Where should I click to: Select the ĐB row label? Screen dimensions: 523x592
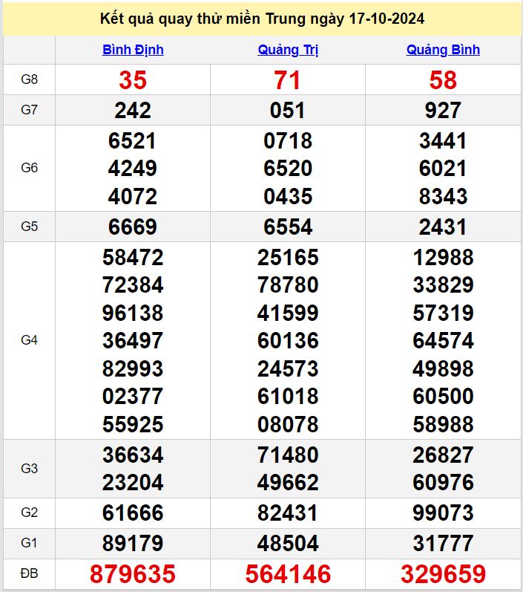tap(29, 573)
